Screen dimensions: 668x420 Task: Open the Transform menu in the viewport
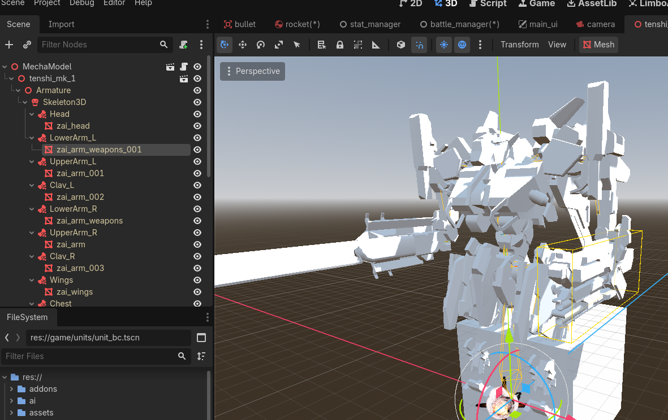pyautogui.click(x=519, y=44)
